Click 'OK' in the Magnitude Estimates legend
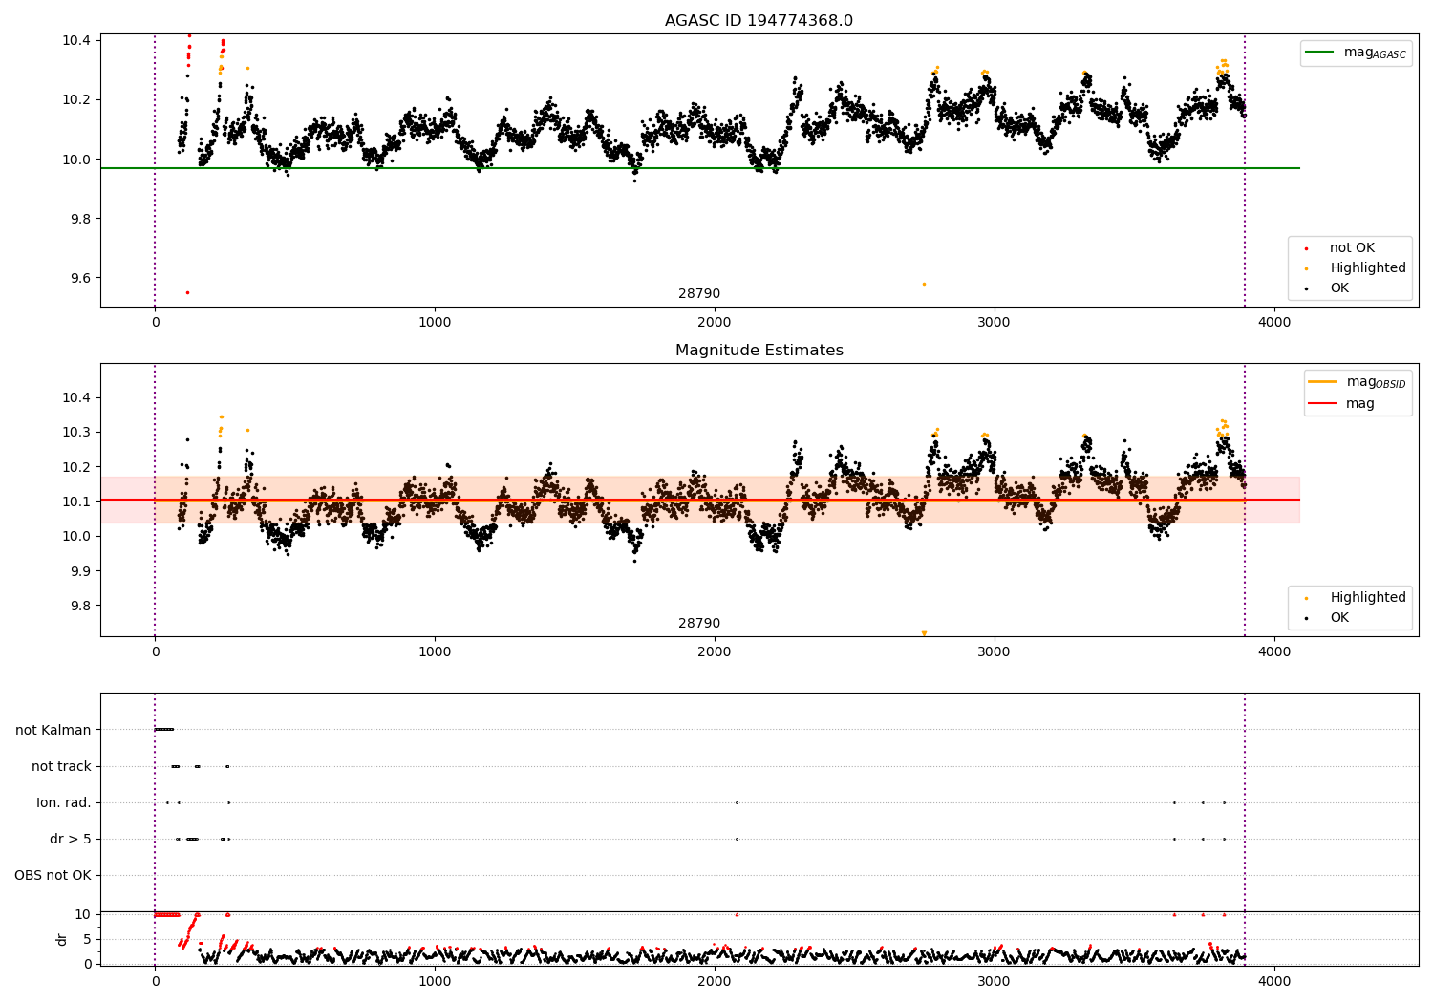 click(x=1339, y=618)
